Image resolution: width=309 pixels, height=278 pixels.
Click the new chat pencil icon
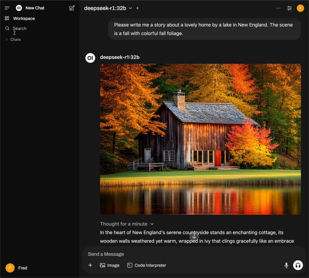point(72,8)
